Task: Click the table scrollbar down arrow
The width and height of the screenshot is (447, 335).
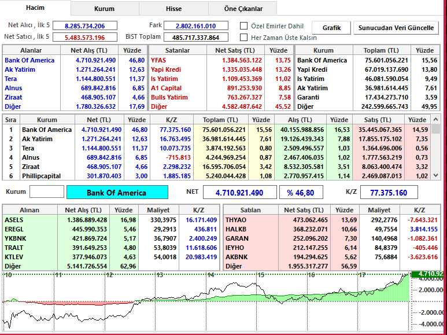Action: [x=435, y=175]
